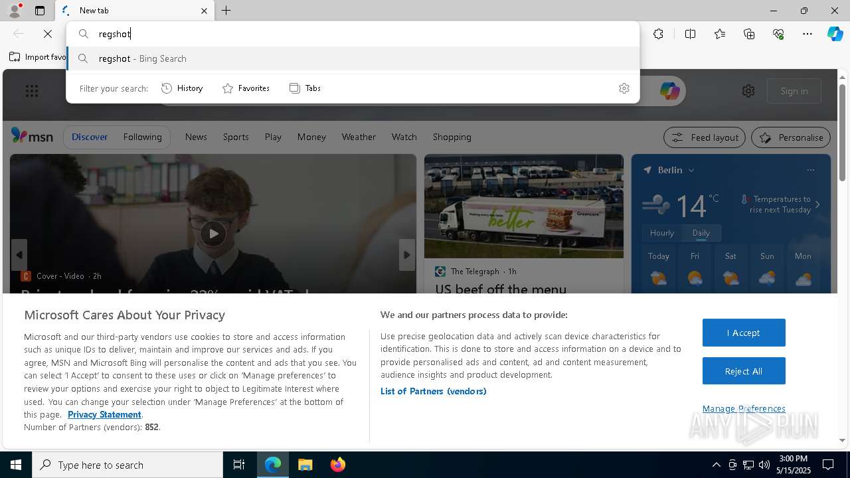This screenshot has width=850, height=478.
Task: Open Weather section
Action: (359, 137)
